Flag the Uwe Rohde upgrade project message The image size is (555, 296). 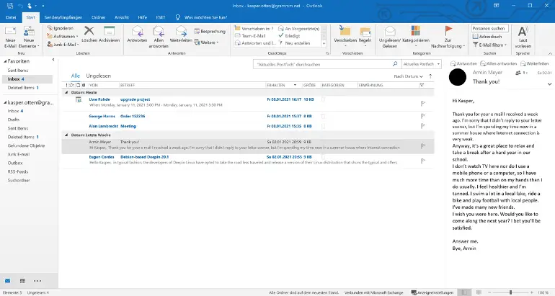[423, 102]
